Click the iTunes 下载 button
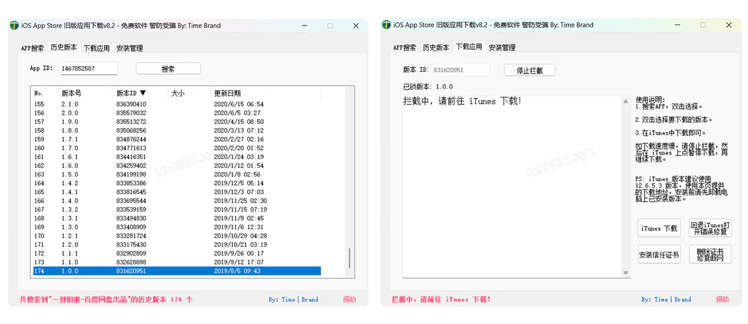Viewport: 748px width, 324px height. (x=659, y=229)
